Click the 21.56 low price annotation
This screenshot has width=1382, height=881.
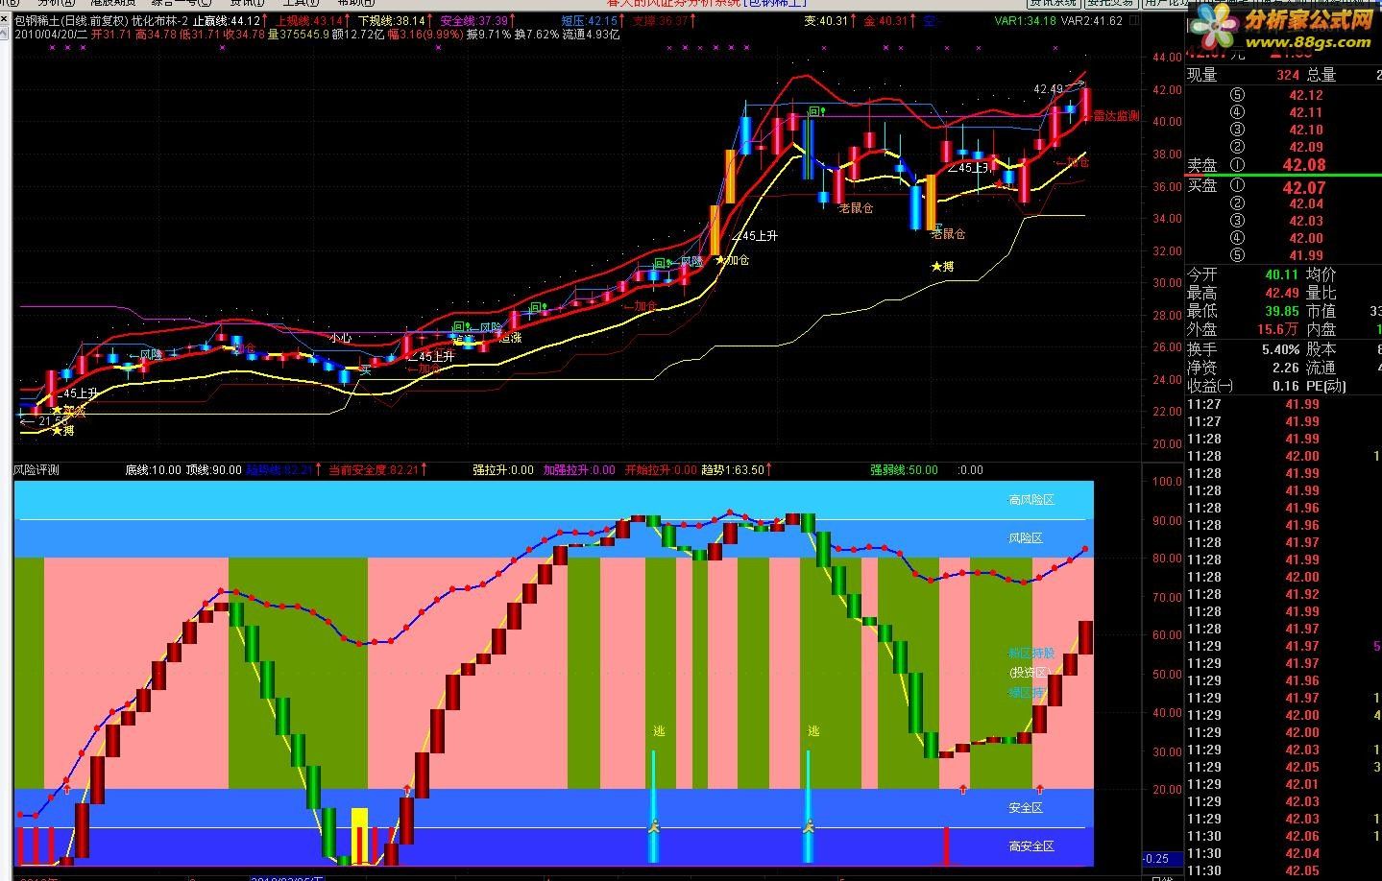[53, 421]
